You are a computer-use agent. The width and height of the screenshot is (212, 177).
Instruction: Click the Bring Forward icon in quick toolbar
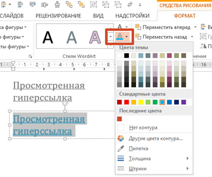(x=69, y=4)
